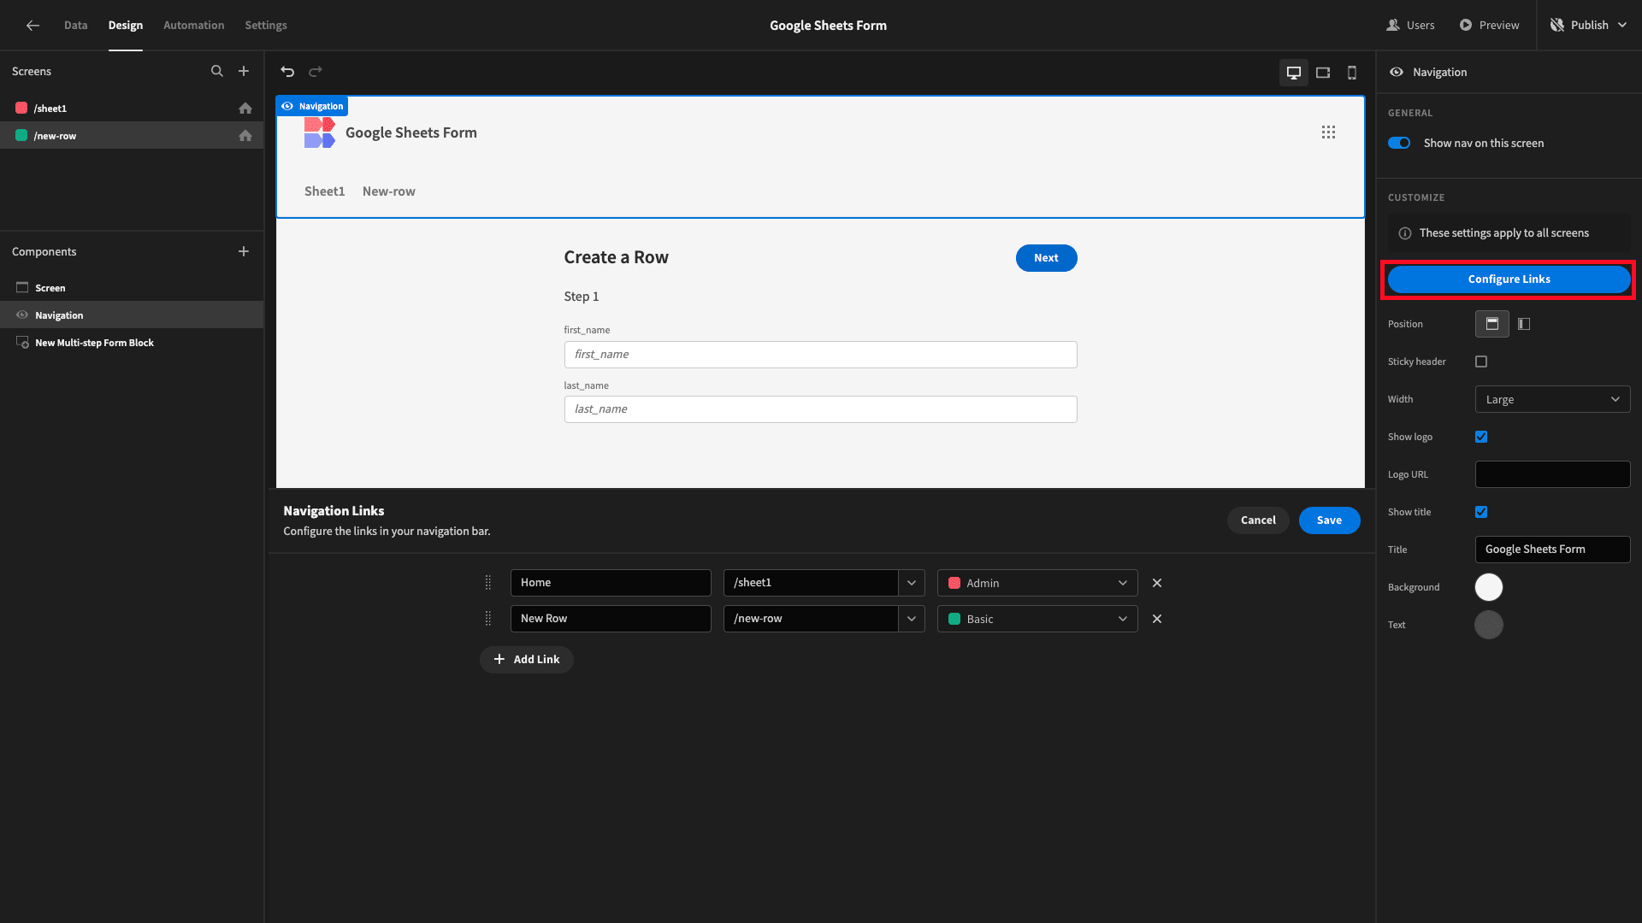Open the Width dropdown set to Large

1552,399
